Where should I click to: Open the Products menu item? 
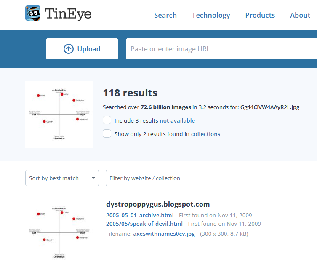[x=260, y=15]
